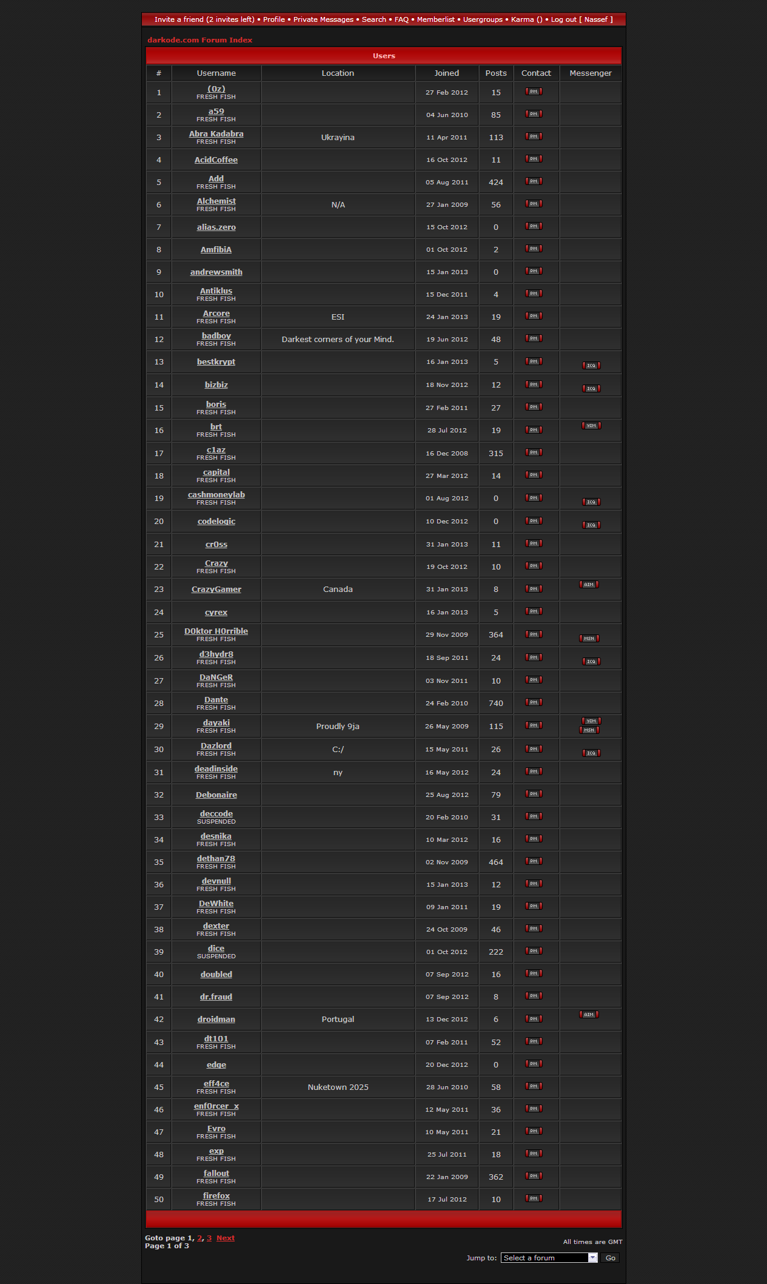Open the profile of user Dante
The image size is (767, 1284).
point(216,700)
